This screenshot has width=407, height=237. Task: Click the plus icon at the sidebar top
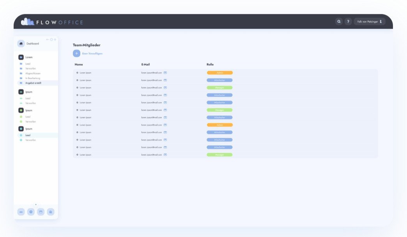(55, 40)
